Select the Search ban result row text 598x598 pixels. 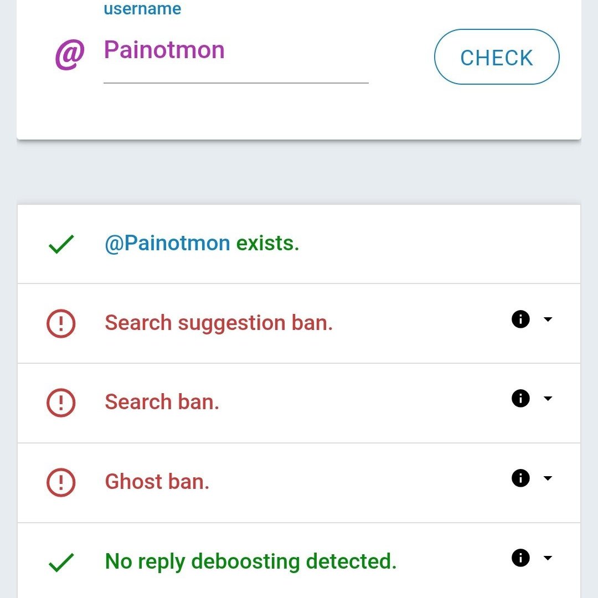click(x=162, y=402)
